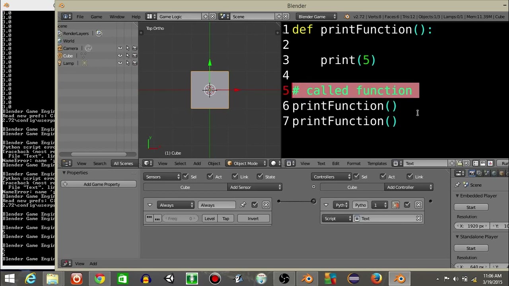The height and width of the screenshot is (286, 509).
Task: Select the Camera object icon in outliner
Action: (x=60, y=48)
